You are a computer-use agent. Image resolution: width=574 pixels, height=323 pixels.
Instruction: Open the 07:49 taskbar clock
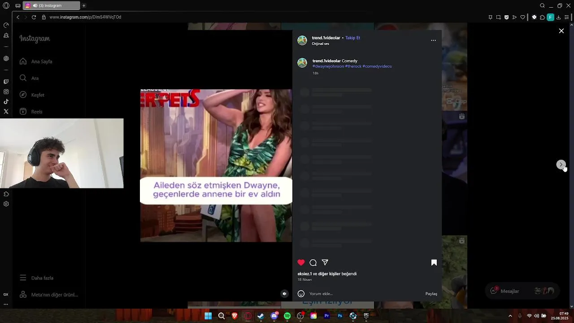[560, 316]
